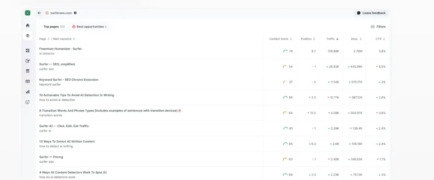
Task: Open Freemium Humanizer - Surfer page
Action: 60,49
